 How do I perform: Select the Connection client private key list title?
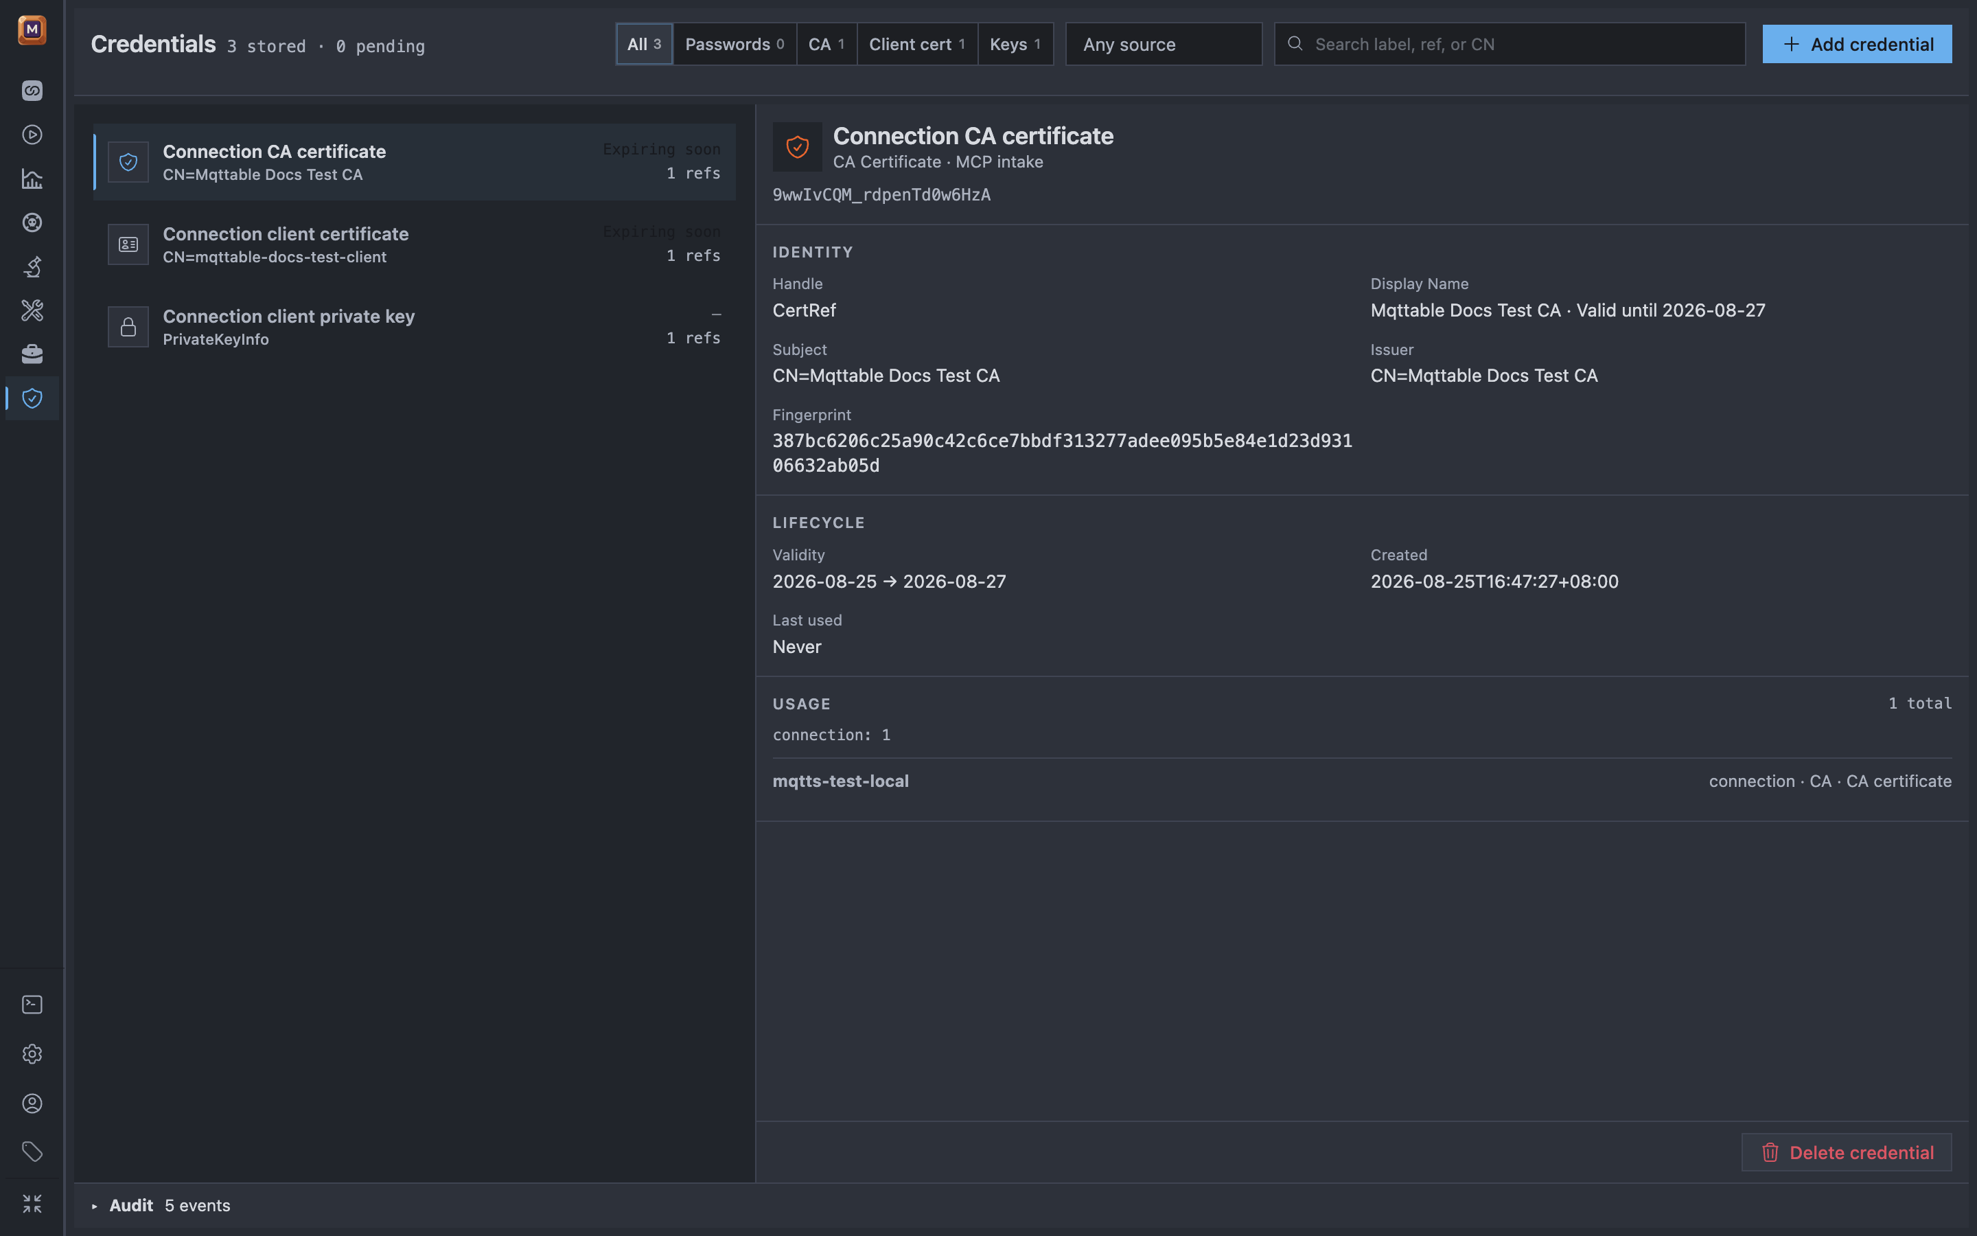point(288,317)
